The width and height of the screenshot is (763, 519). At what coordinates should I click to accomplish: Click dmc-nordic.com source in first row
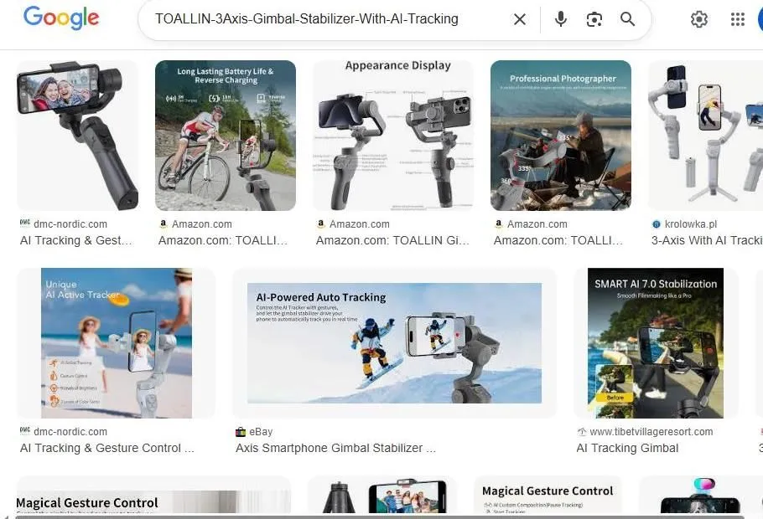[x=70, y=224]
